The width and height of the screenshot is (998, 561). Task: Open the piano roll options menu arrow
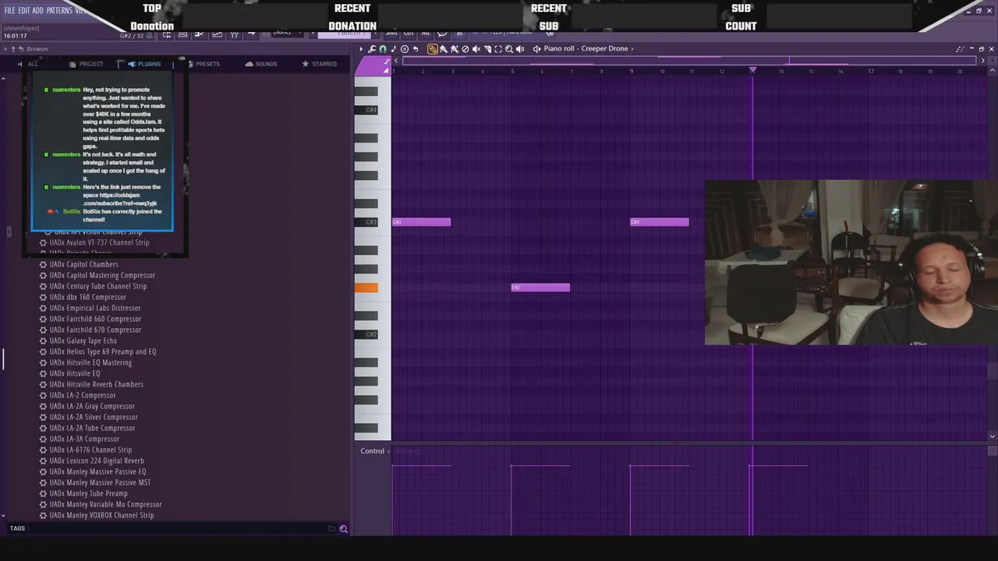coord(361,49)
